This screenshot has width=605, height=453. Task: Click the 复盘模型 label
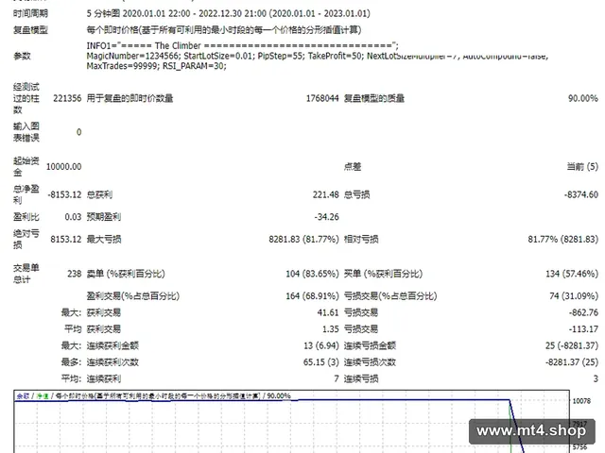point(30,30)
